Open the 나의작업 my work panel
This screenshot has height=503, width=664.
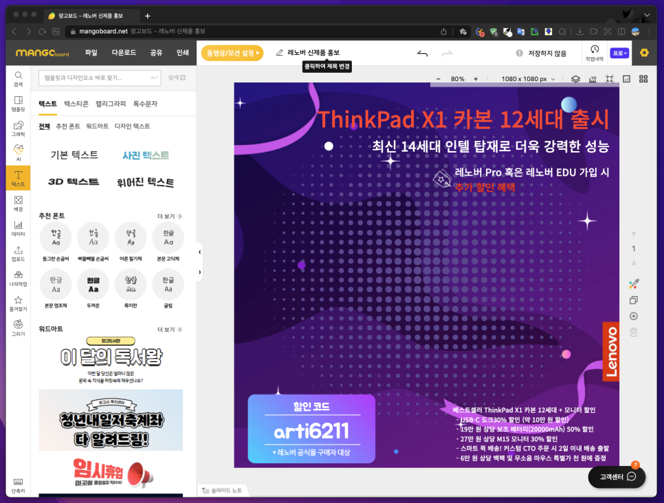click(18, 278)
